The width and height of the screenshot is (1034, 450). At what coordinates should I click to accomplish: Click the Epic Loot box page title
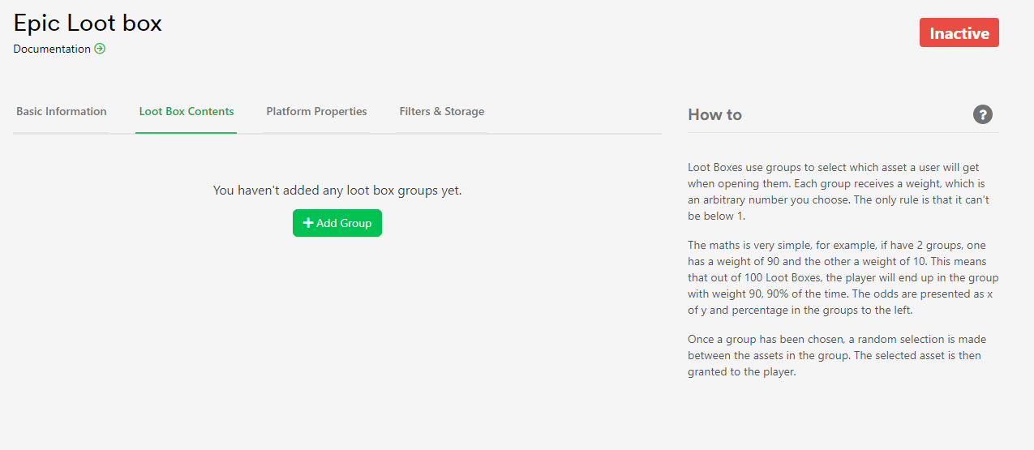pyautogui.click(x=88, y=23)
